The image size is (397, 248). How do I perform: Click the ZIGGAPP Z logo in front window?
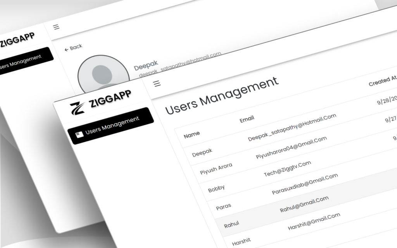[x=78, y=108]
